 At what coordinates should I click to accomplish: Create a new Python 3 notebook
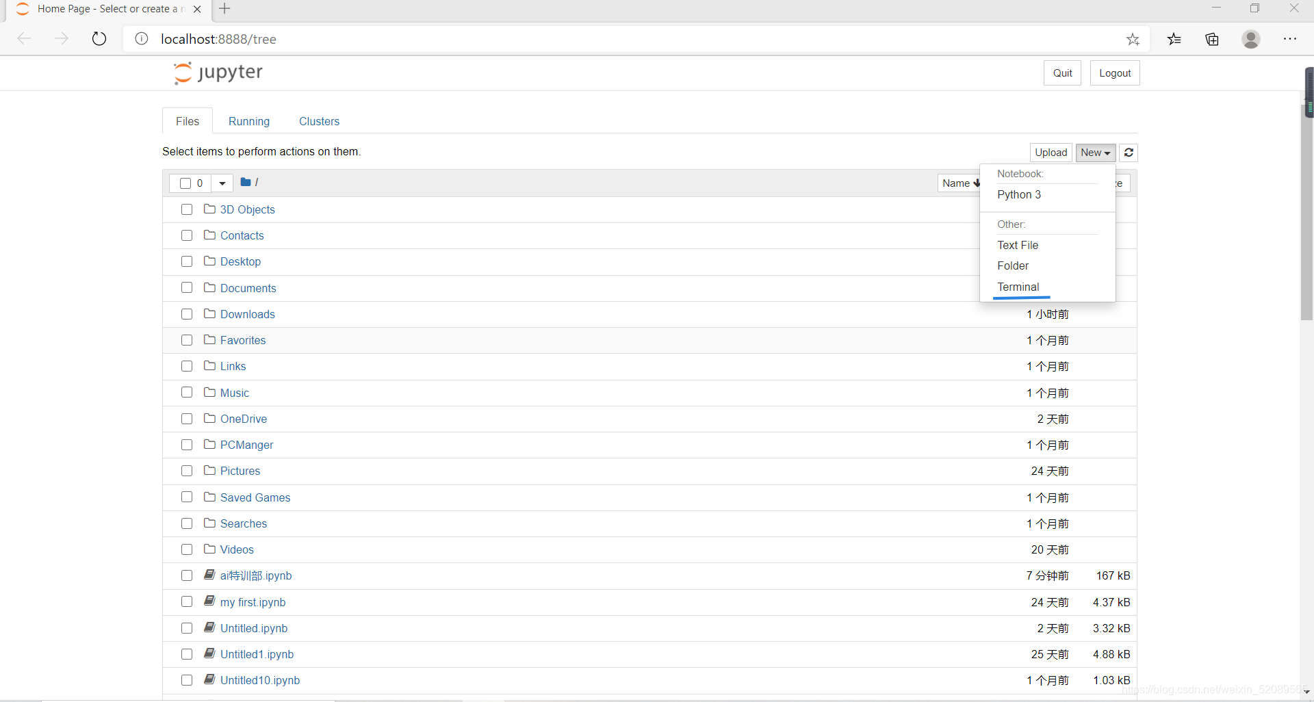[x=1019, y=195]
